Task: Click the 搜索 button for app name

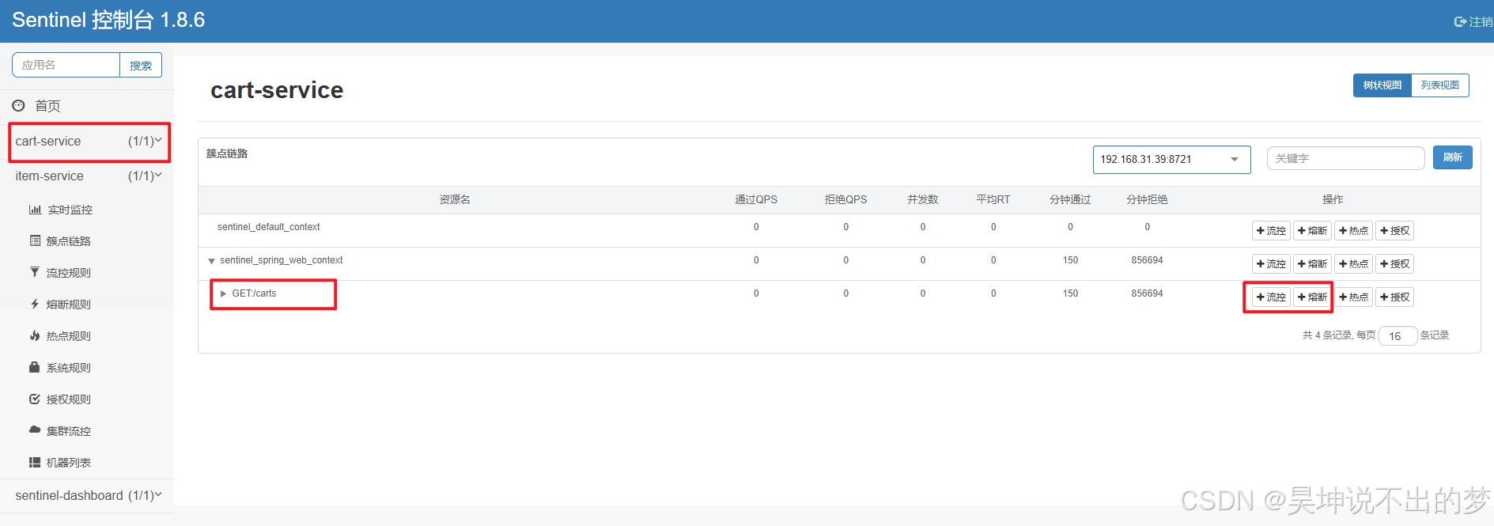Action: pos(141,66)
